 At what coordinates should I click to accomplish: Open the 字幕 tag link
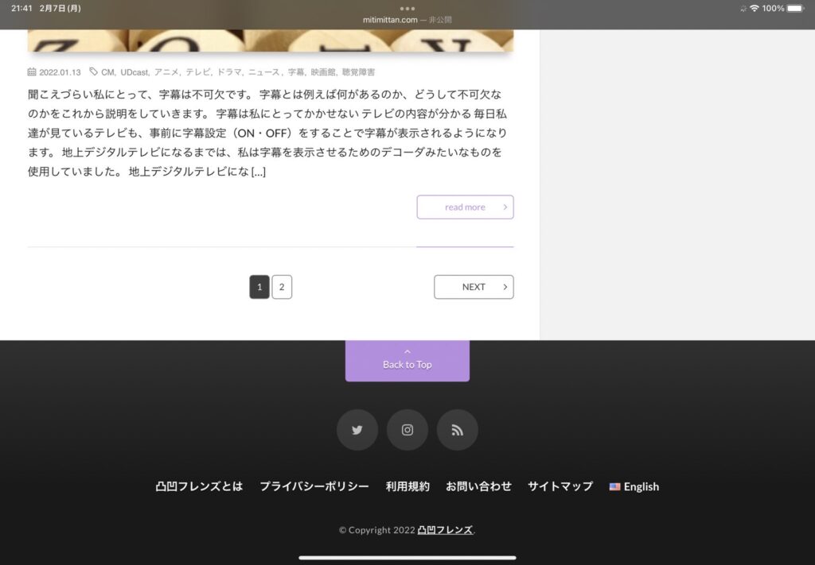coord(296,72)
